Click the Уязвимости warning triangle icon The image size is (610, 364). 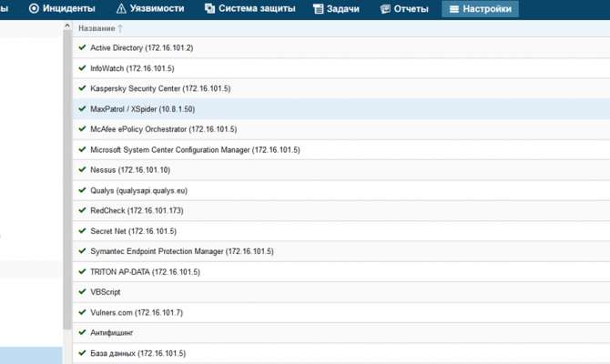coord(121,8)
